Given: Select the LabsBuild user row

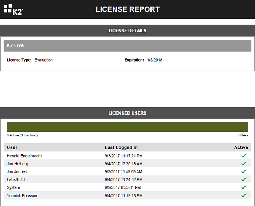Looking at the screenshot, I should tap(127, 179).
